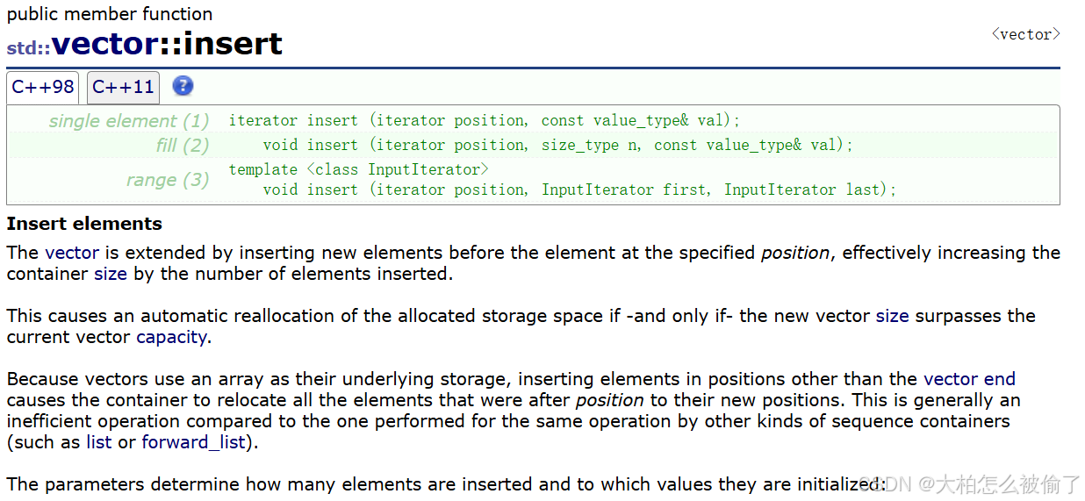This screenshot has width=1085, height=501.
Task: Open the 'capacity' link
Action: click(x=171, y=337)
